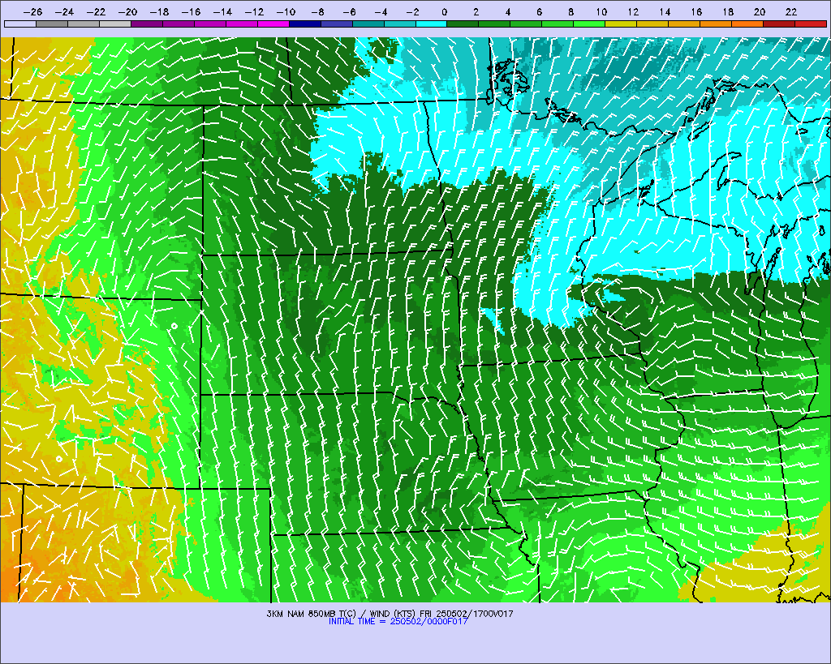The height and width of the screenshot is (664, 831).
Task: Choose the magenta swatch between -14 and -12
Action: [x=242, y=24]
